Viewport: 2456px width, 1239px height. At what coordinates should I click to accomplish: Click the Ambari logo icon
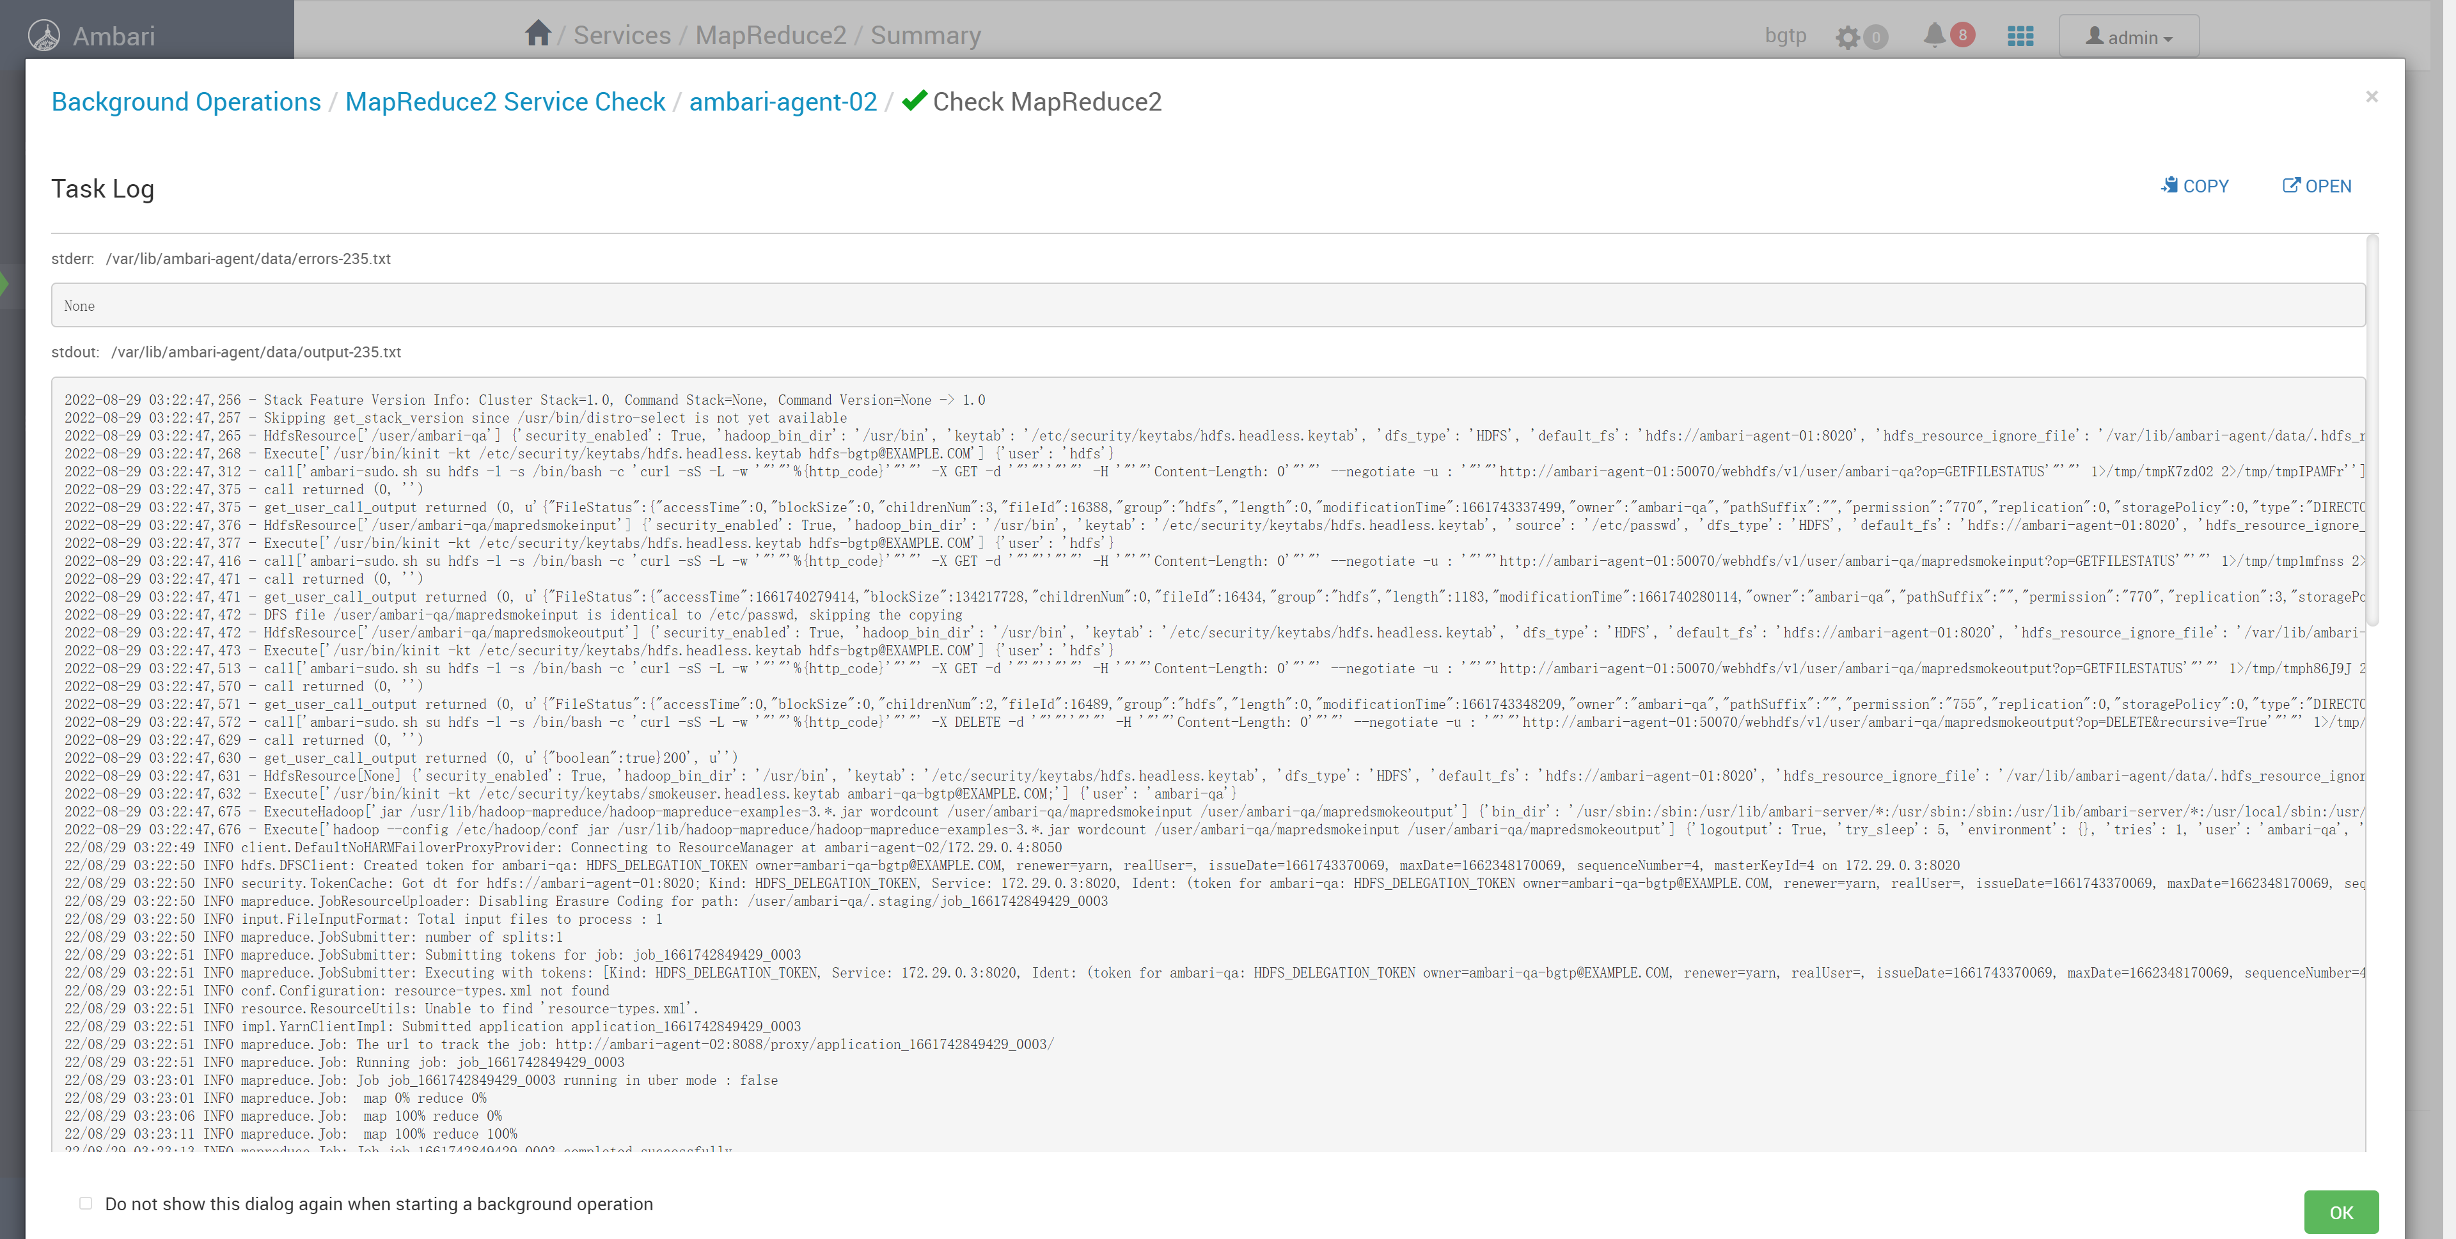pyautogui.click(x=44, y=35)
